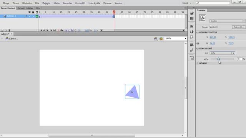Click the red playhead at frame 50
This screenshot has width=246, height=138.
coord(114,12)
